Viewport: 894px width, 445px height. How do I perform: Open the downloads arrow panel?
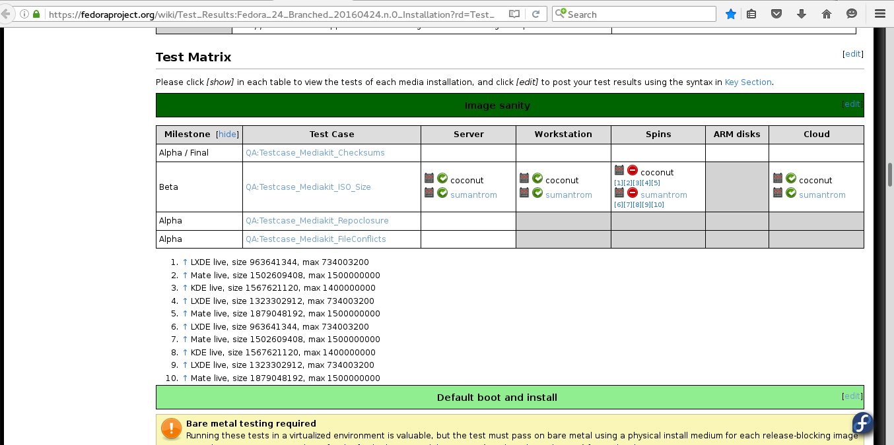tap(802, 14)
